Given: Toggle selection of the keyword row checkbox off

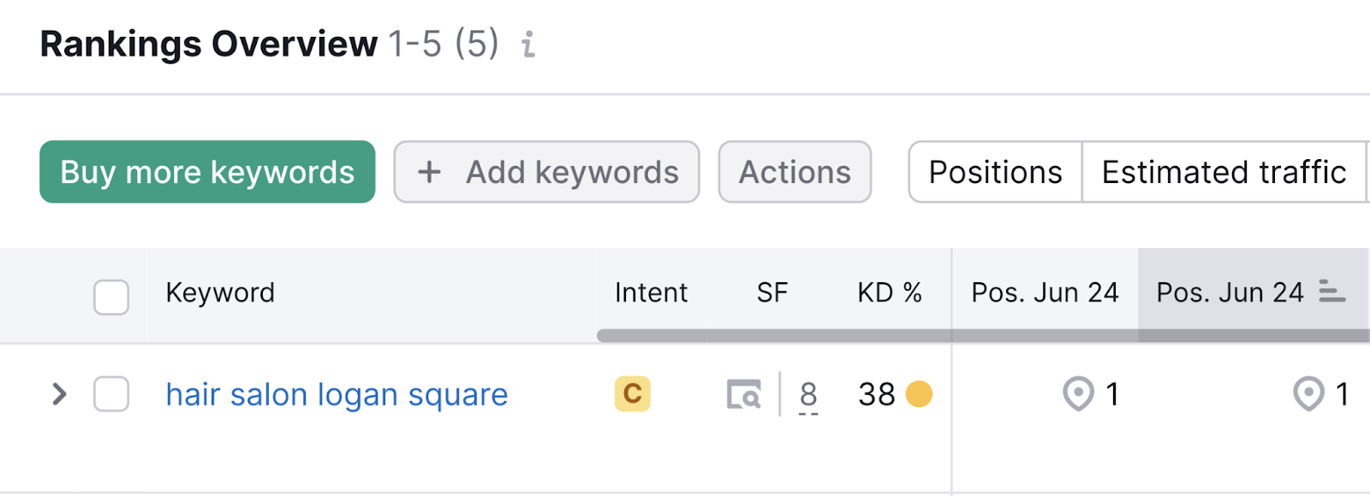Looking at the screenshot, I should point(110,394).
